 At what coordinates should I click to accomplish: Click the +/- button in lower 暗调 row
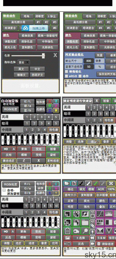click(x=57, y=206)
